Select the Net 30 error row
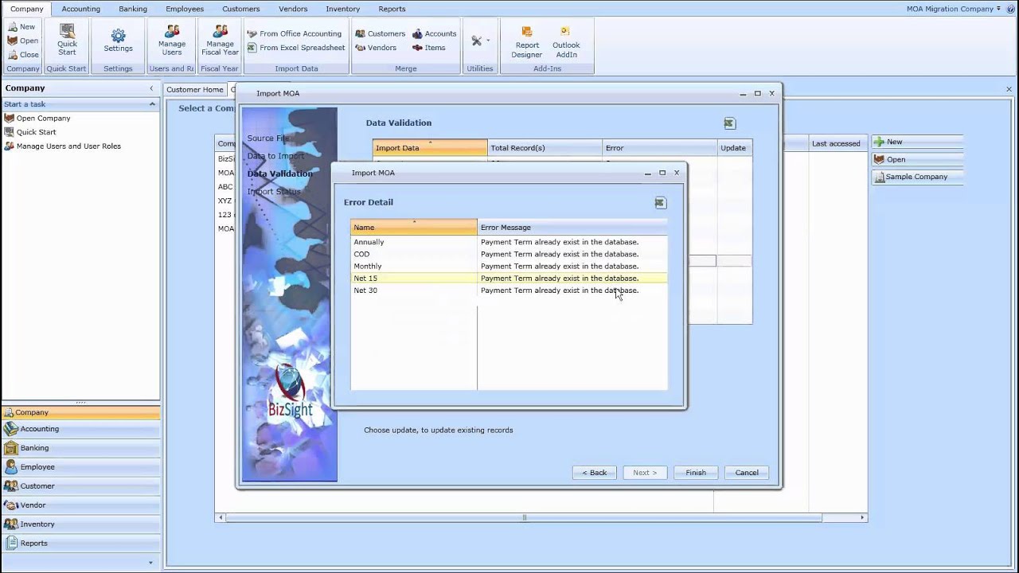The image size is (1019, 573). 509,290
